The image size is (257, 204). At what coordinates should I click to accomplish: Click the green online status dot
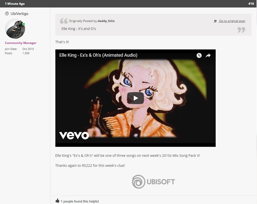pyautogui.click(x=24, y=24)
